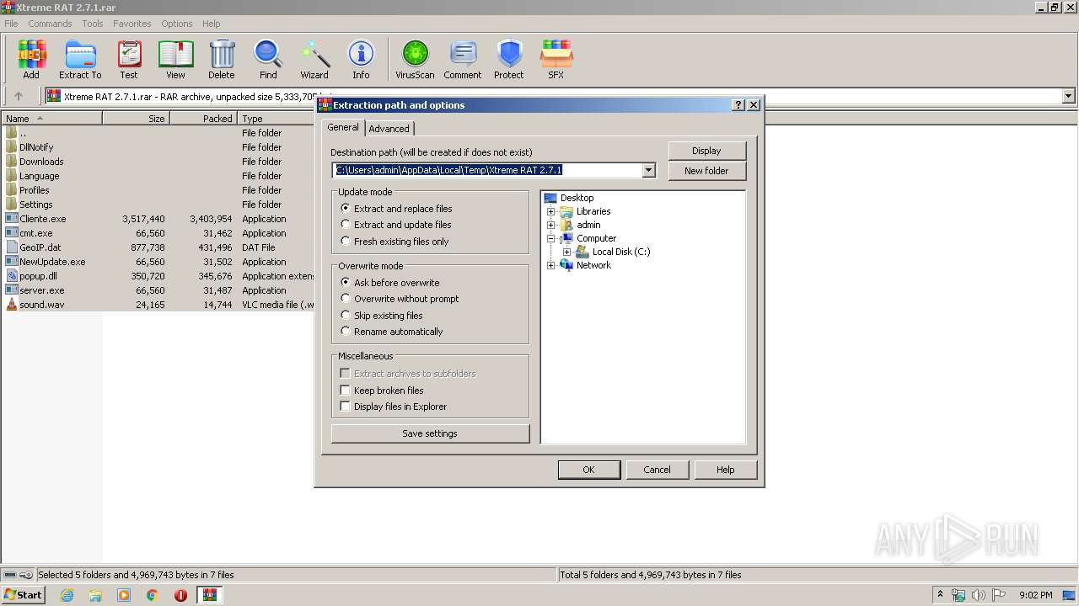Select Ask before overwrite option

389,283
